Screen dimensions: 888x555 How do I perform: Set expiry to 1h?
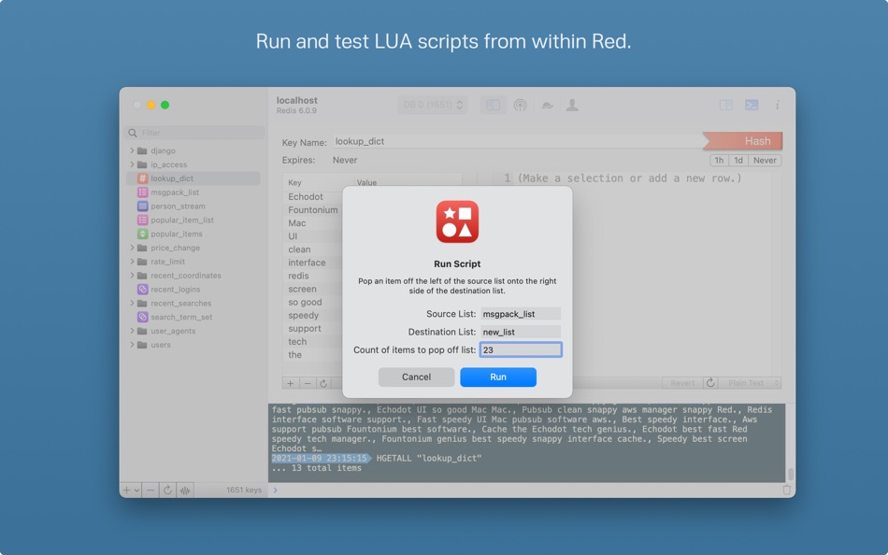719,161
